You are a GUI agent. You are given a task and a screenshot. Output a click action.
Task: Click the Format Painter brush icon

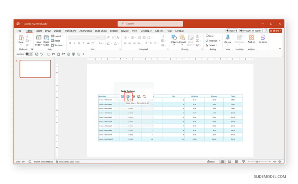[27, 45]
